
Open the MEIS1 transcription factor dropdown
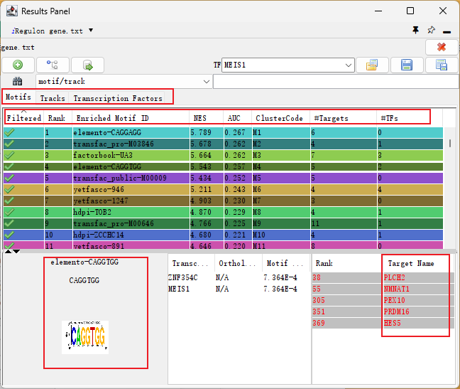[349, 65]
